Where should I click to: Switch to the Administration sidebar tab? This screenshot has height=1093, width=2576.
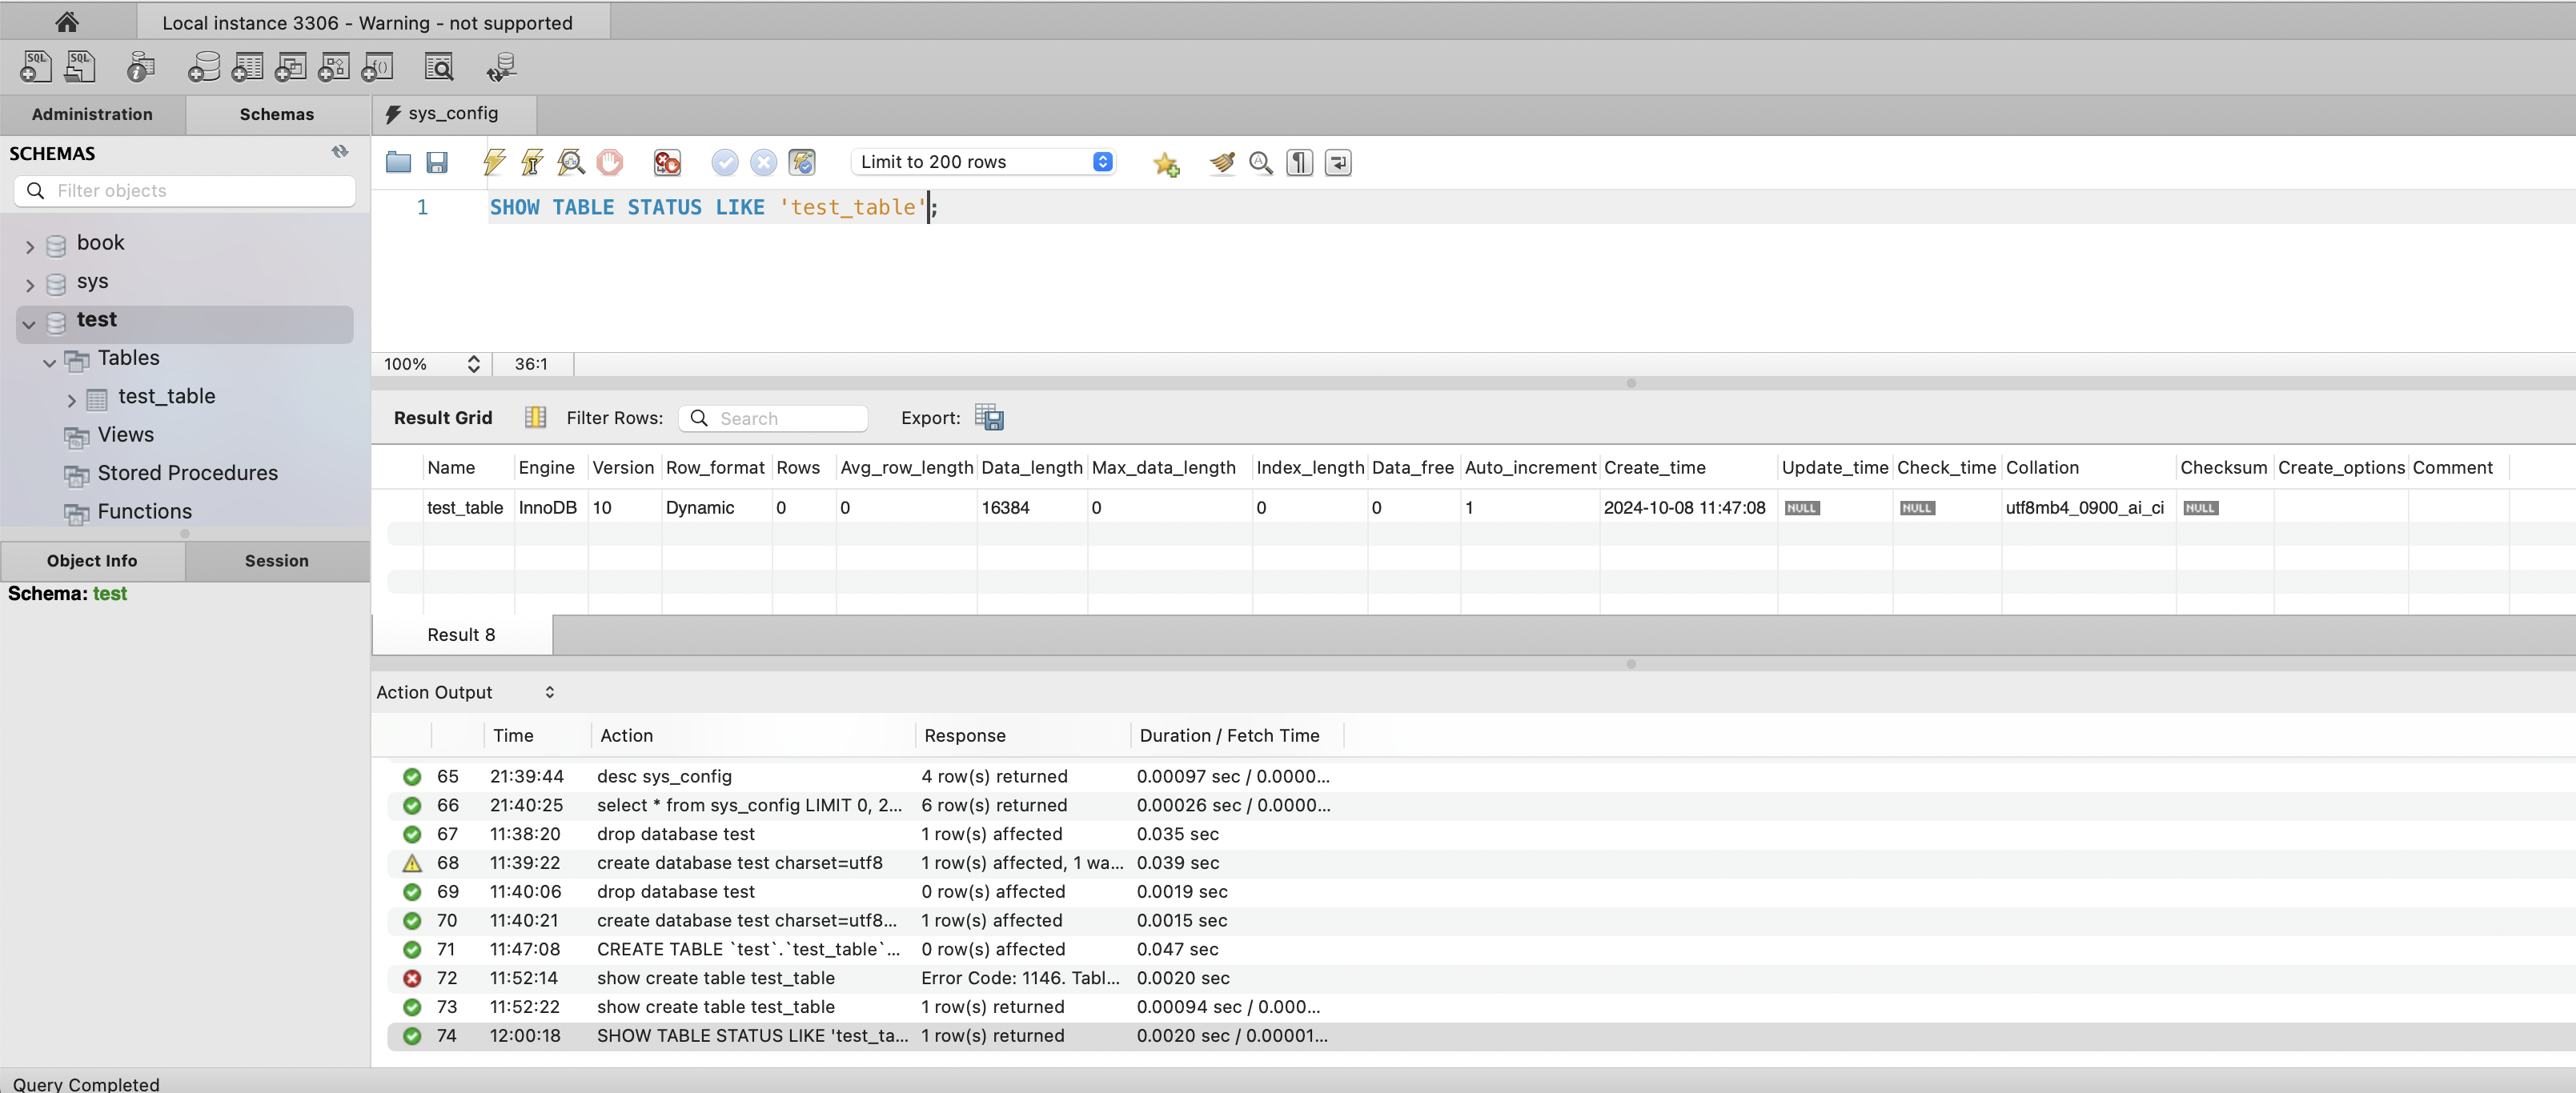[92, 114]
